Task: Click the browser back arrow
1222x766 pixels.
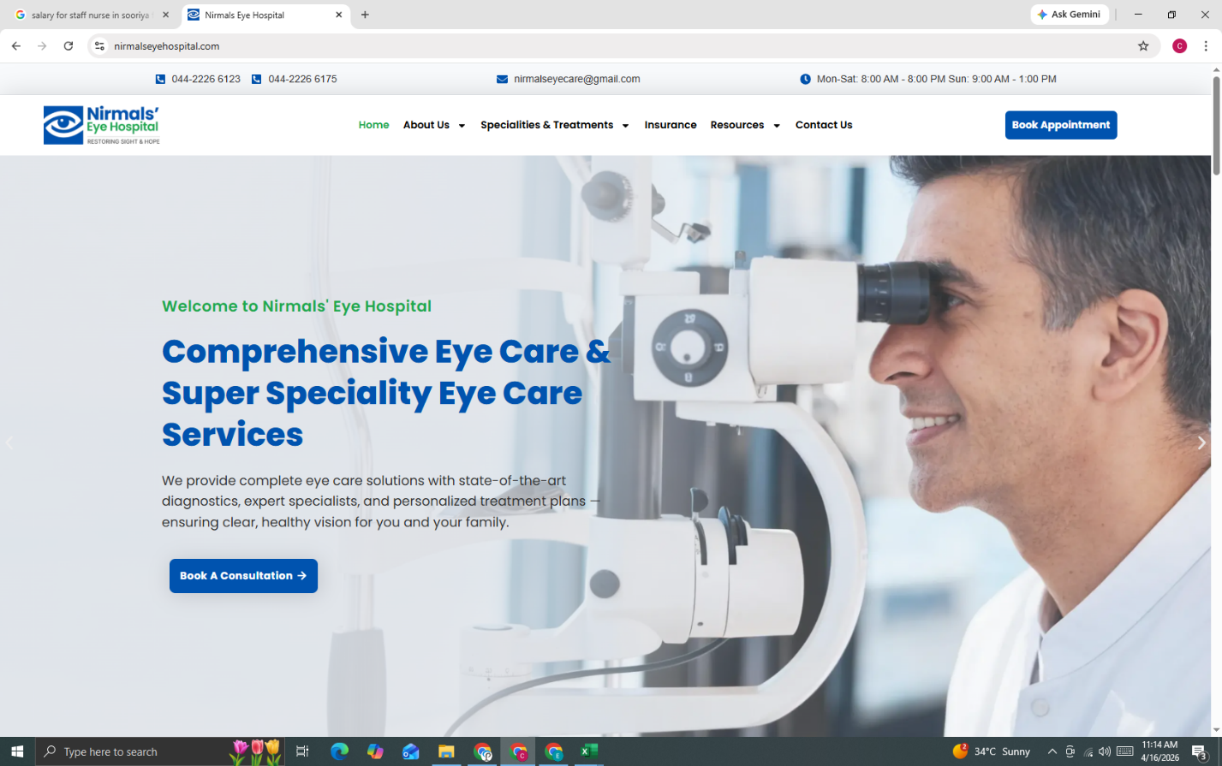Action: pos(15,46)
